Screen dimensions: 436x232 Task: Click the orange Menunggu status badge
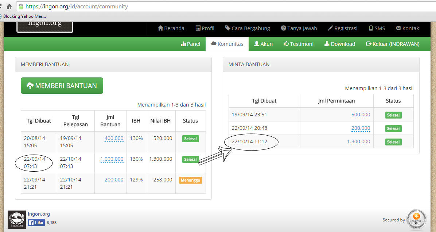[190, 180]
